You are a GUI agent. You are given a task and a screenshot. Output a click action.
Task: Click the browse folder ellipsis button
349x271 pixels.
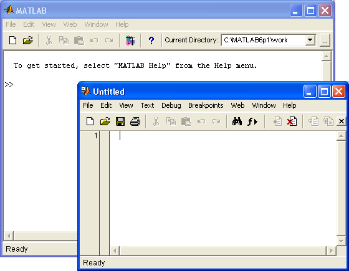pyautogui.click(x=325, y=40)
